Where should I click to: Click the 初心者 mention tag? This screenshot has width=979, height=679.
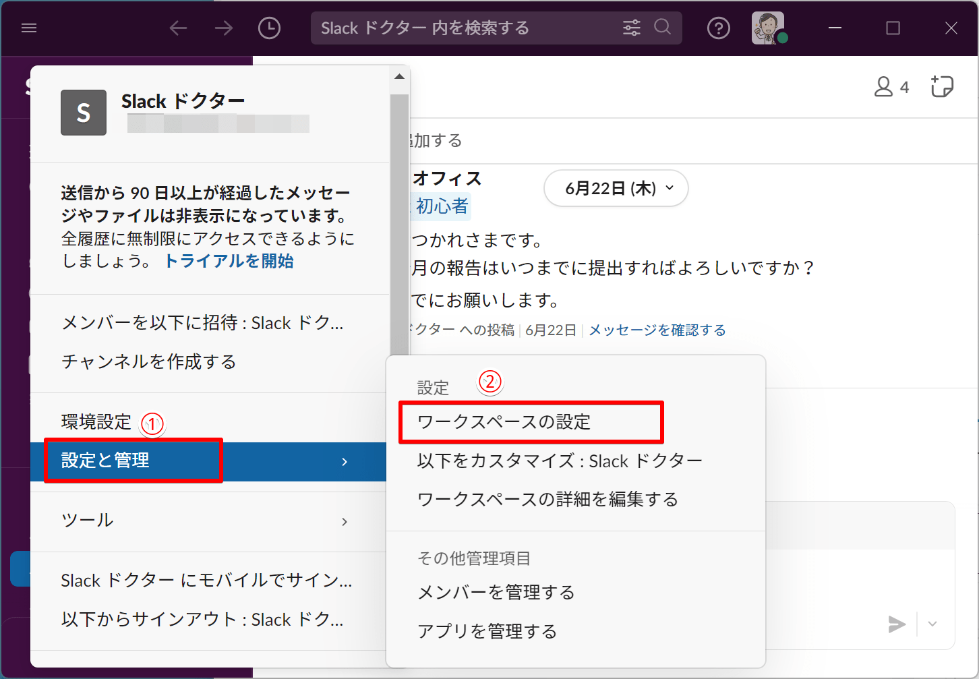coord(441,206)
